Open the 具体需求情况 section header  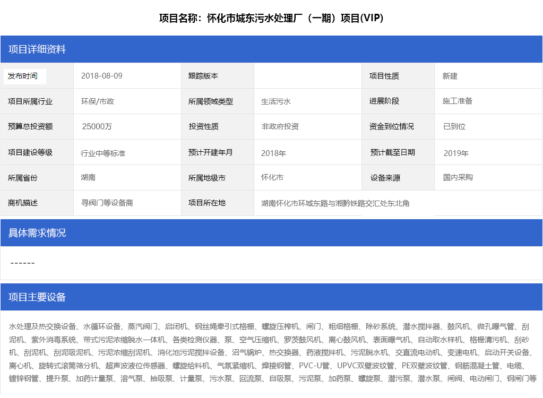coord(37,233)
